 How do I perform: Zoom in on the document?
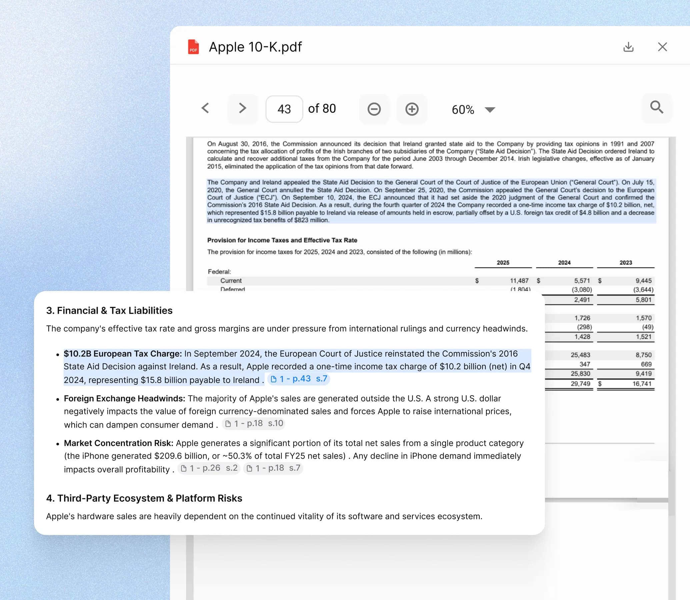(412, 109)
